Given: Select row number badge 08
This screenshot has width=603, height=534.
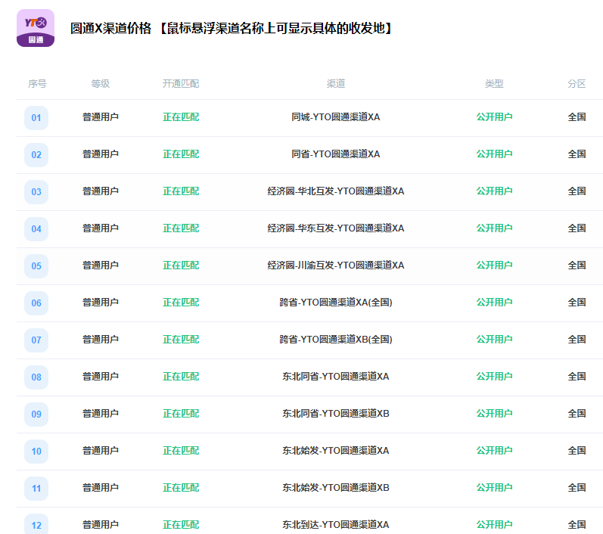Looking at the screenshot, I should (36, 377).
